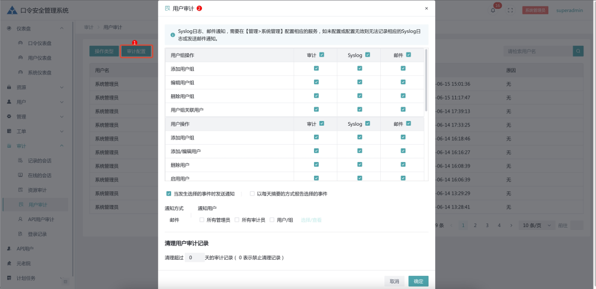The width and height of the screenshot is (596, 289).
Task: Expand the 管理 sidebar menu
Action: click(x=36, y=116)
